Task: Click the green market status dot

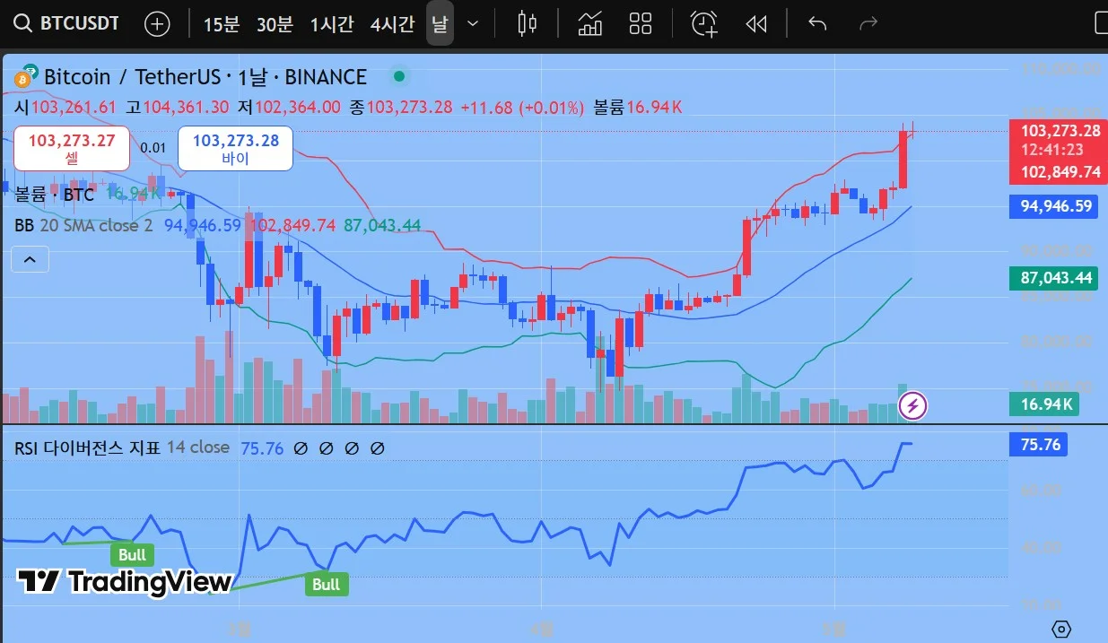Action: (399, 76)
